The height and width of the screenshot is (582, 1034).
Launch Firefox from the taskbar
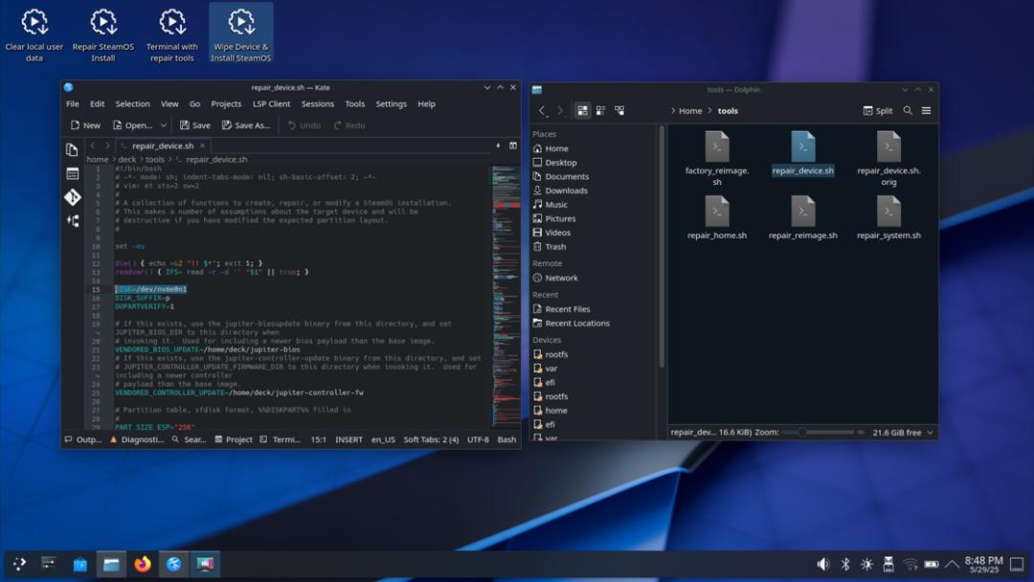point(143,564)
